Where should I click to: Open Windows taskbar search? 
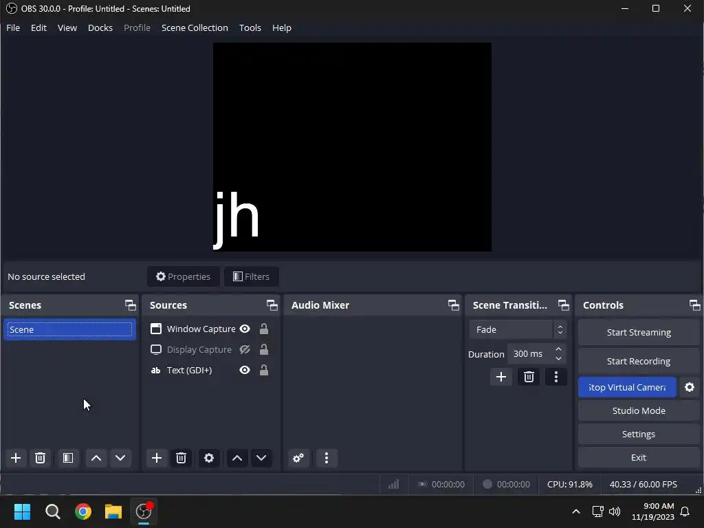click(52, 511)
